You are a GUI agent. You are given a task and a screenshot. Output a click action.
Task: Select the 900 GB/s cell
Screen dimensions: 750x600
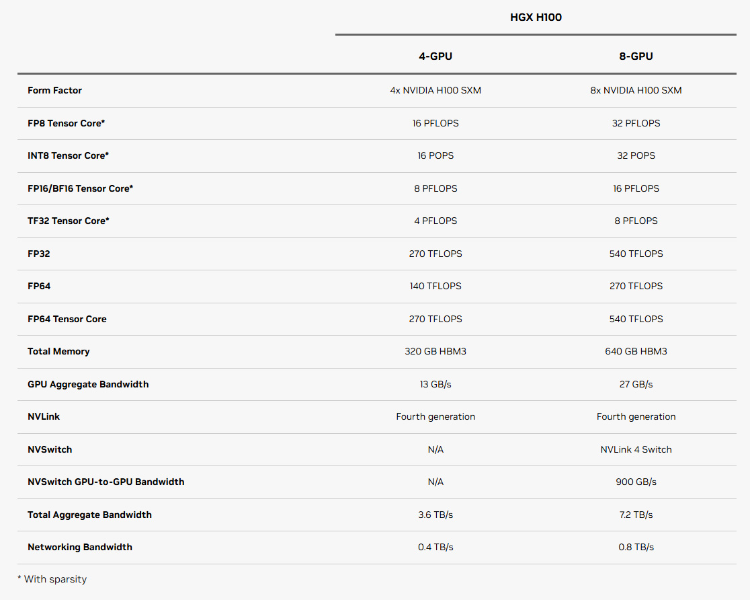click(x=636, y=482)
